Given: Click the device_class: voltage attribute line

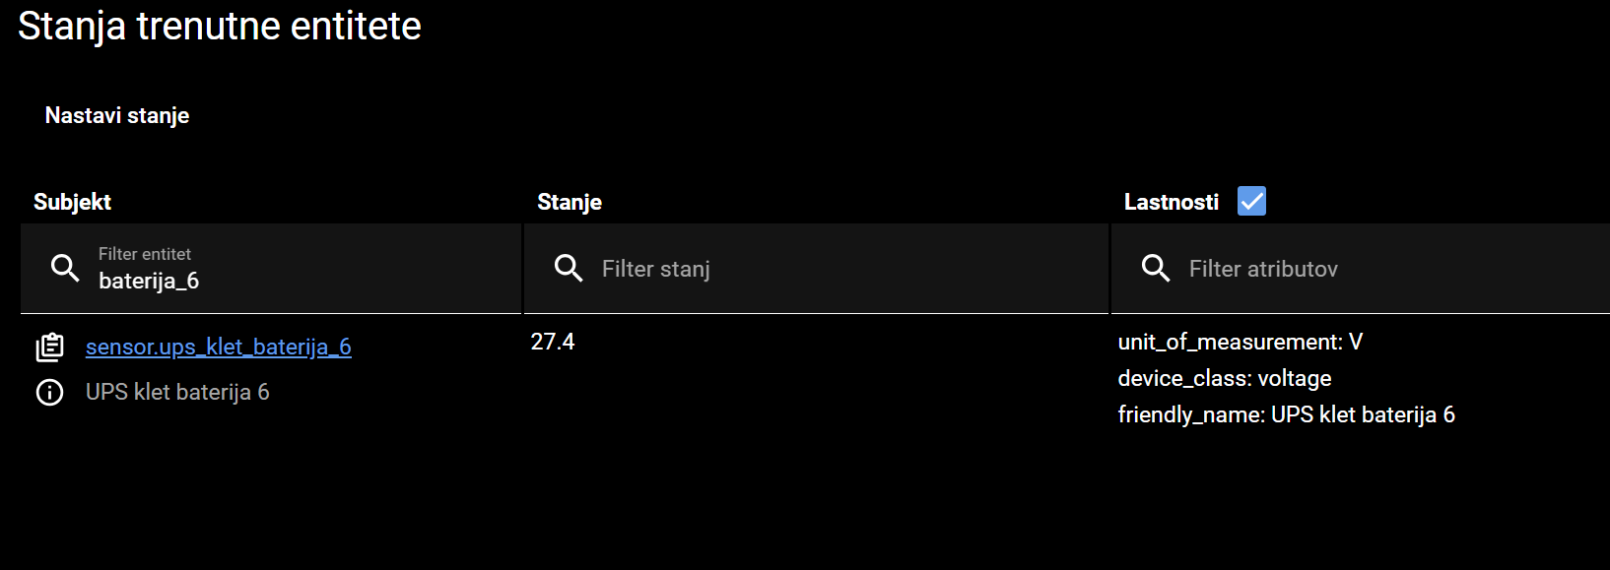Looking at the screenshot, I should tap(1224, 378).
